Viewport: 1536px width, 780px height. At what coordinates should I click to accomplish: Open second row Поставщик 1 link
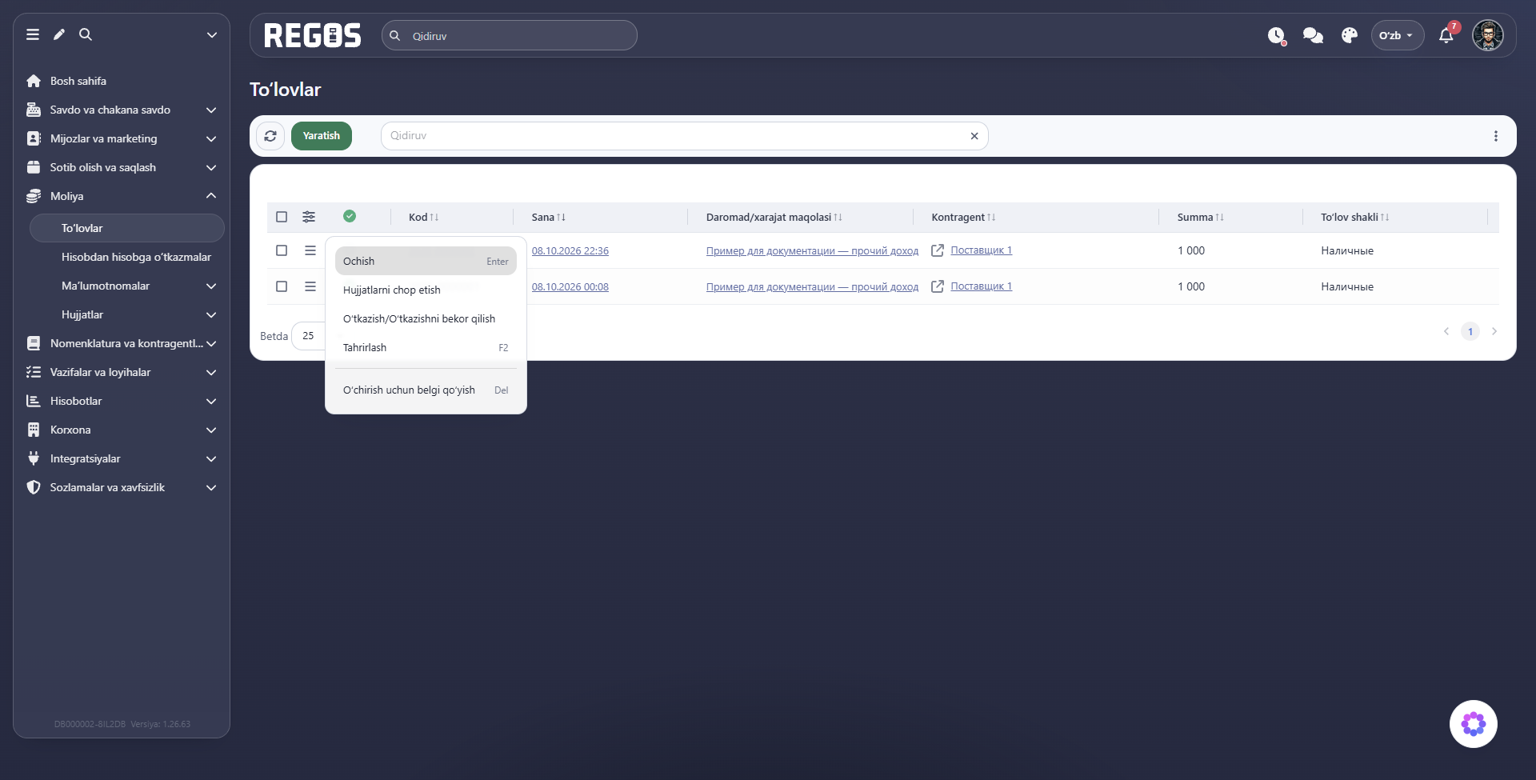pos(981,286)
